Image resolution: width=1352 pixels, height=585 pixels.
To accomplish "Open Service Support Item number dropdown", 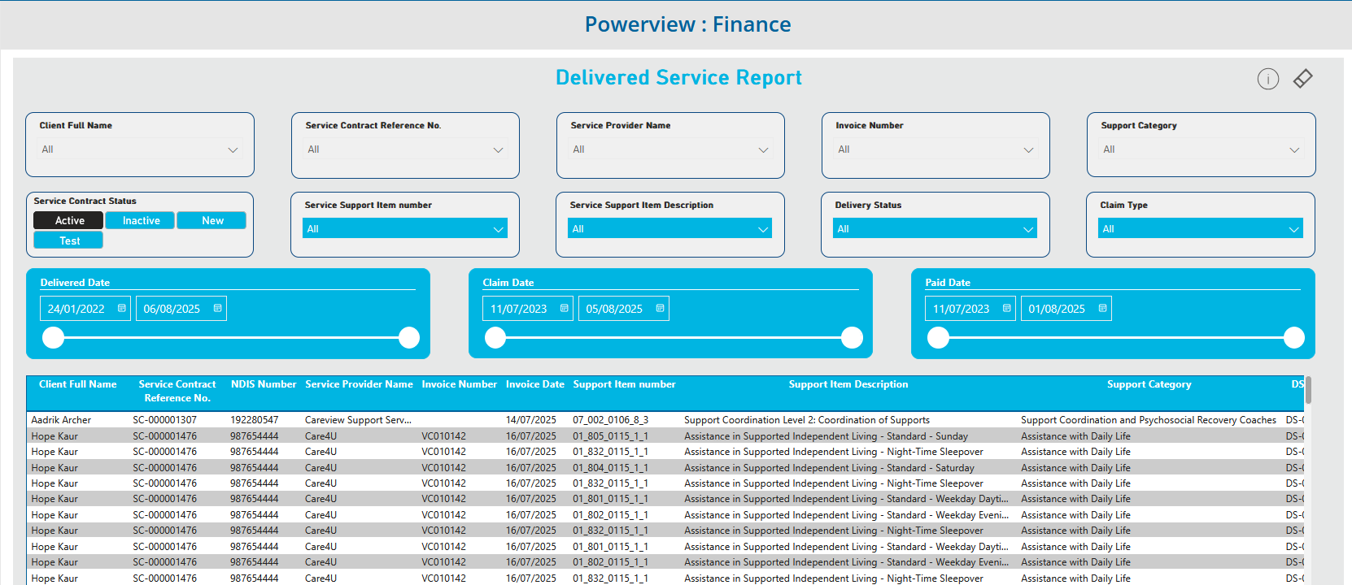I will 405,228.
